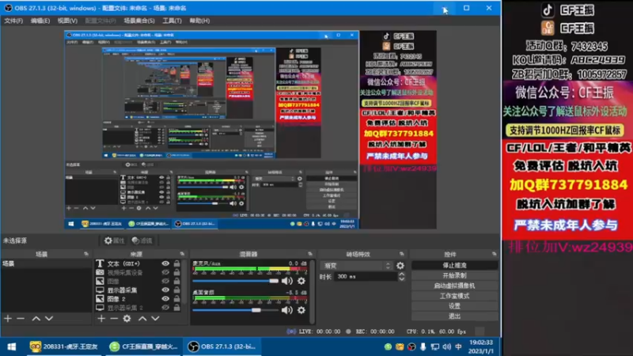The image size is (633, 356).
Task: Increase transition duration with up arrow
Action: [x=402, y=274]
